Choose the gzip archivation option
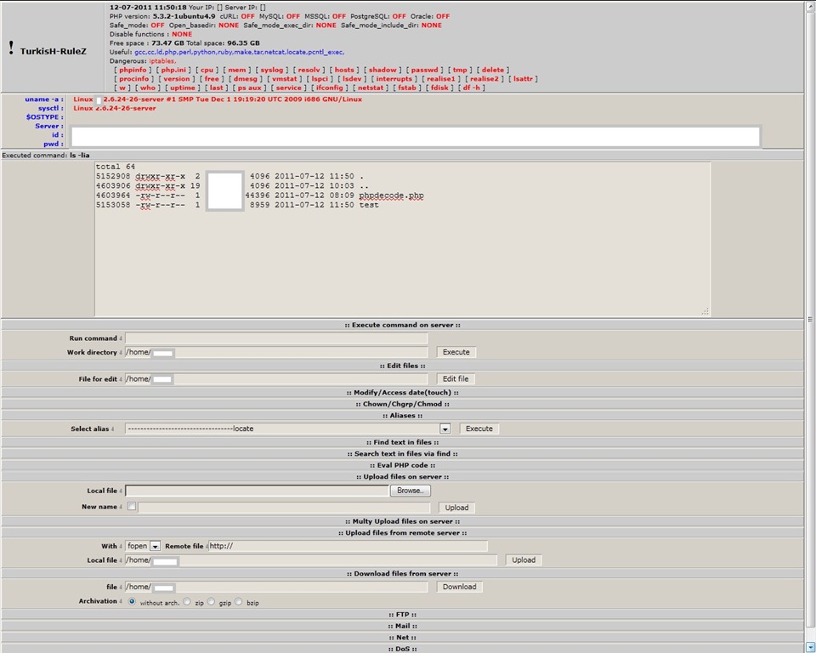Viewport: 816px width, 653px height. tap(211, 601)
